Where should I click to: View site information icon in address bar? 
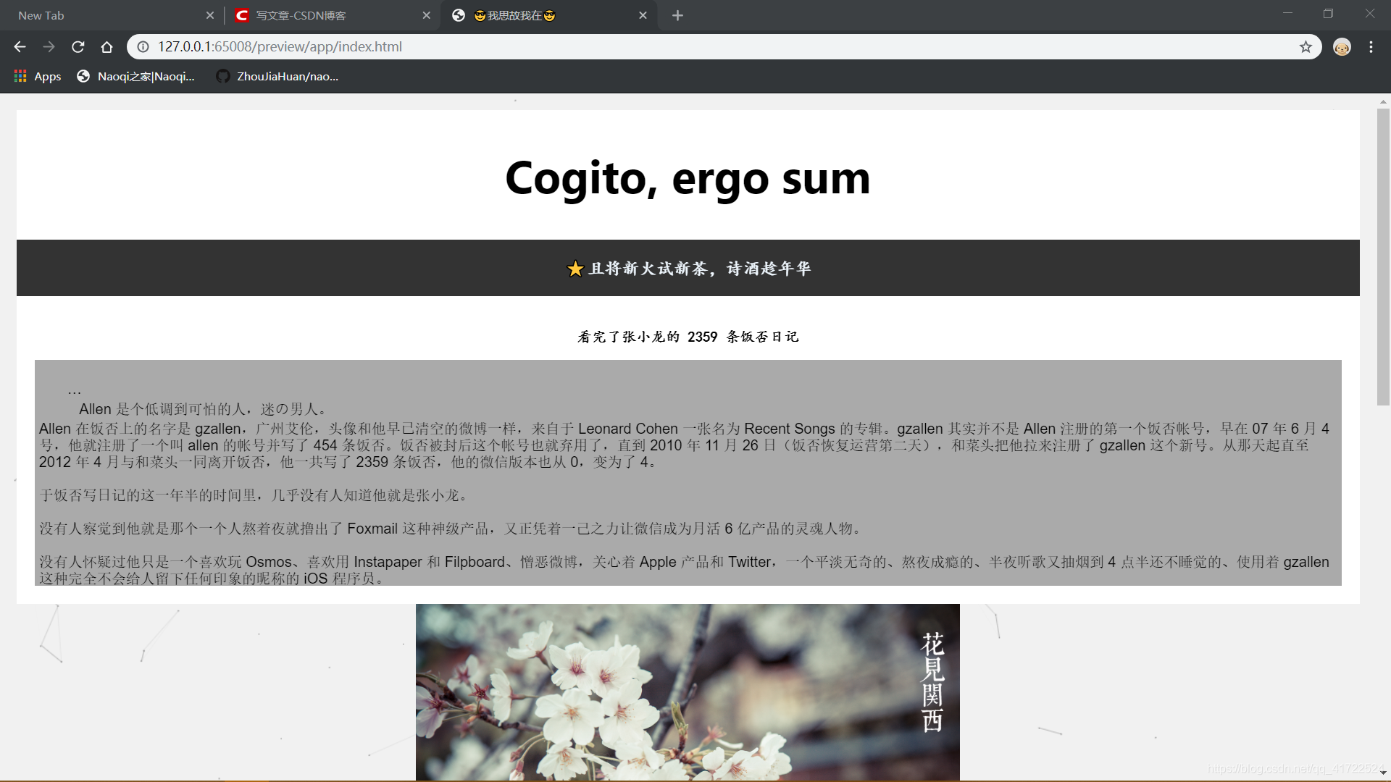coord(143,47)
